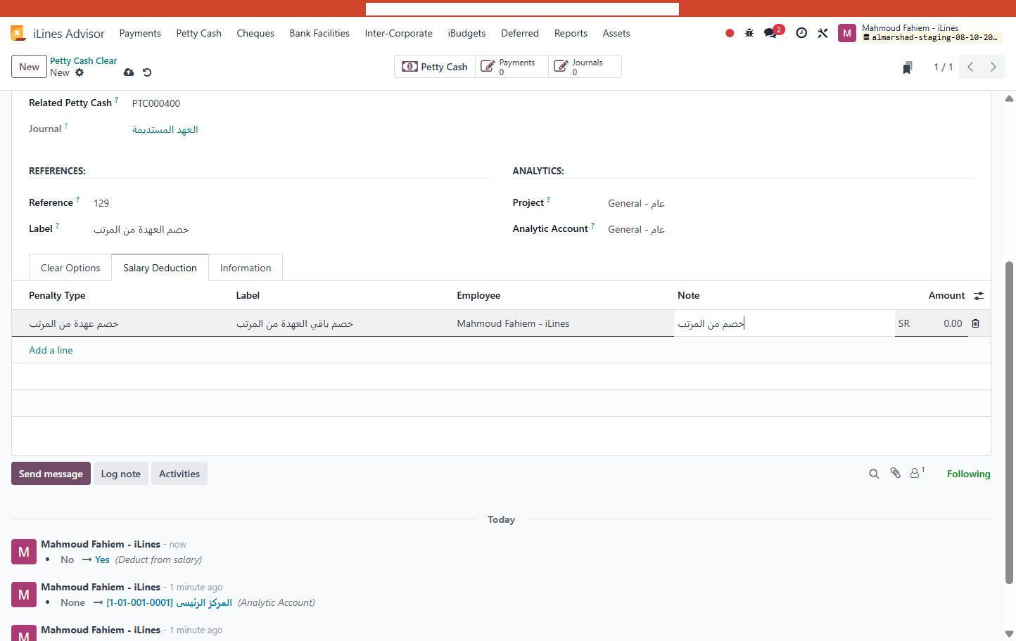Open the gear actions menu beside New
The height and width of the screenshot is (641, 1016).
coord(80,72)
